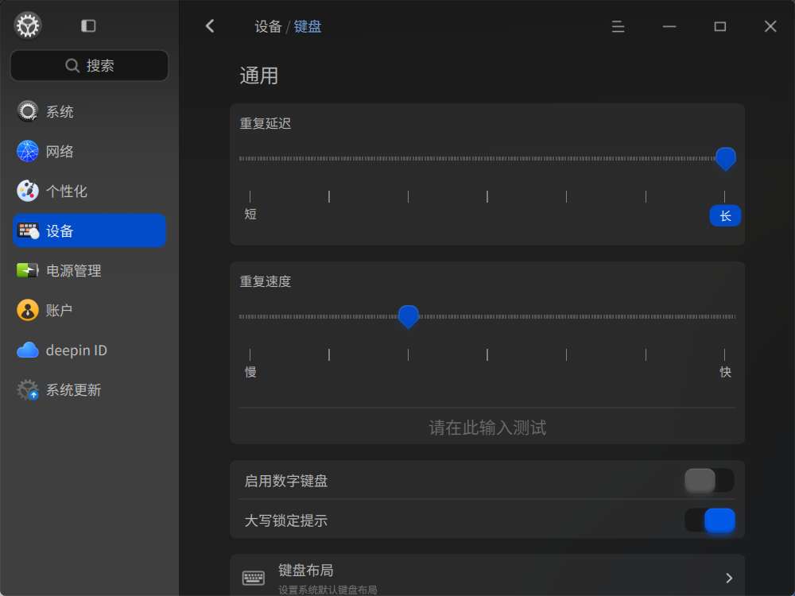
Task: Open 系统 settings category
Action: coord(89,111)
